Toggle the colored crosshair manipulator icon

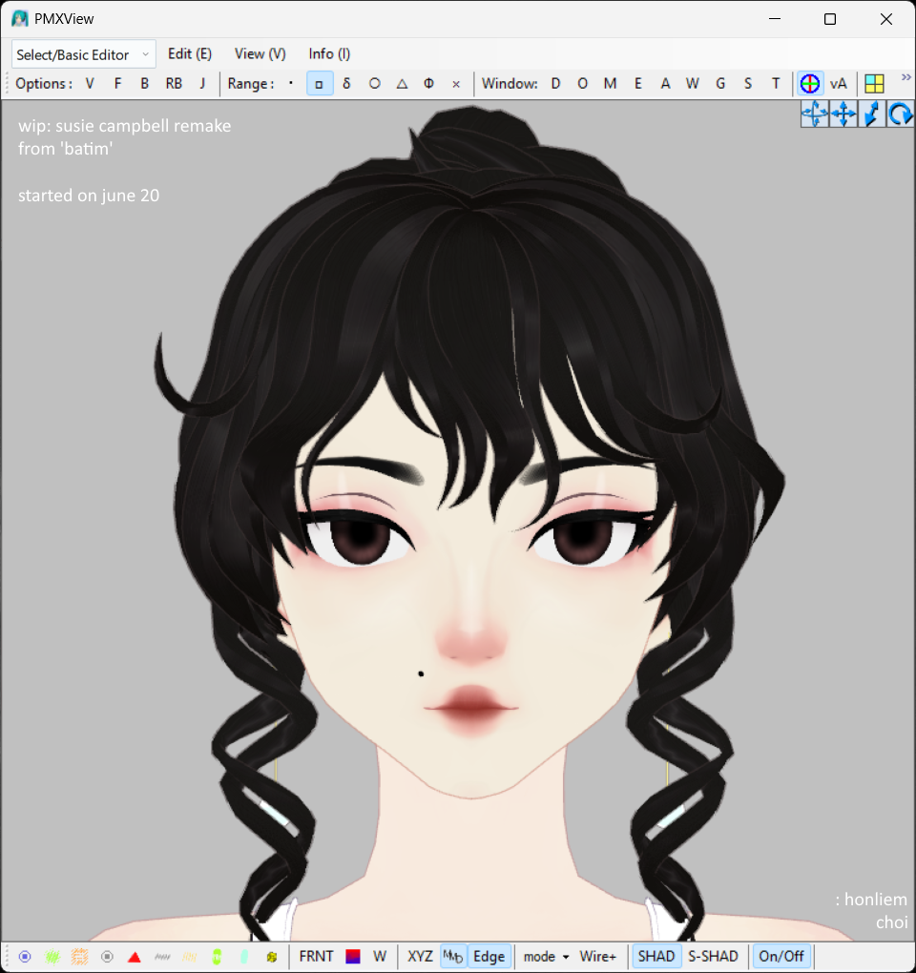[x=810, y=84]
